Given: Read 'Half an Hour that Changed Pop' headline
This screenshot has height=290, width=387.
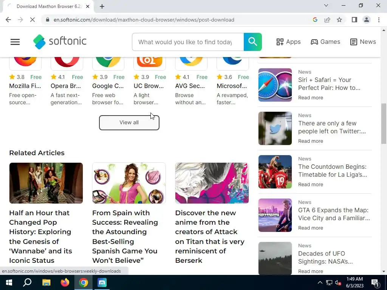Looking at the screenshot, I should (x=40, y=236).
